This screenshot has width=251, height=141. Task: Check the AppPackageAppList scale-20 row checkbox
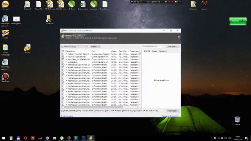coord(63,65)
